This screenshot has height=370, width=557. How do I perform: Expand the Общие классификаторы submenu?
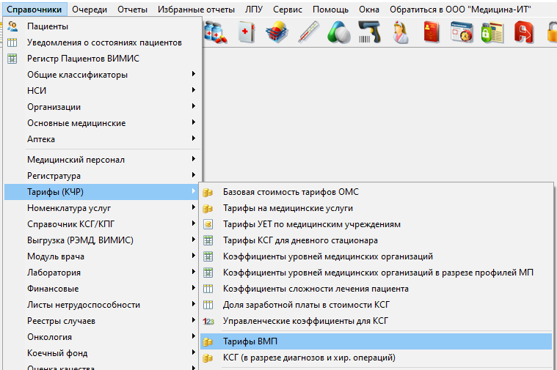click(77, 75)
